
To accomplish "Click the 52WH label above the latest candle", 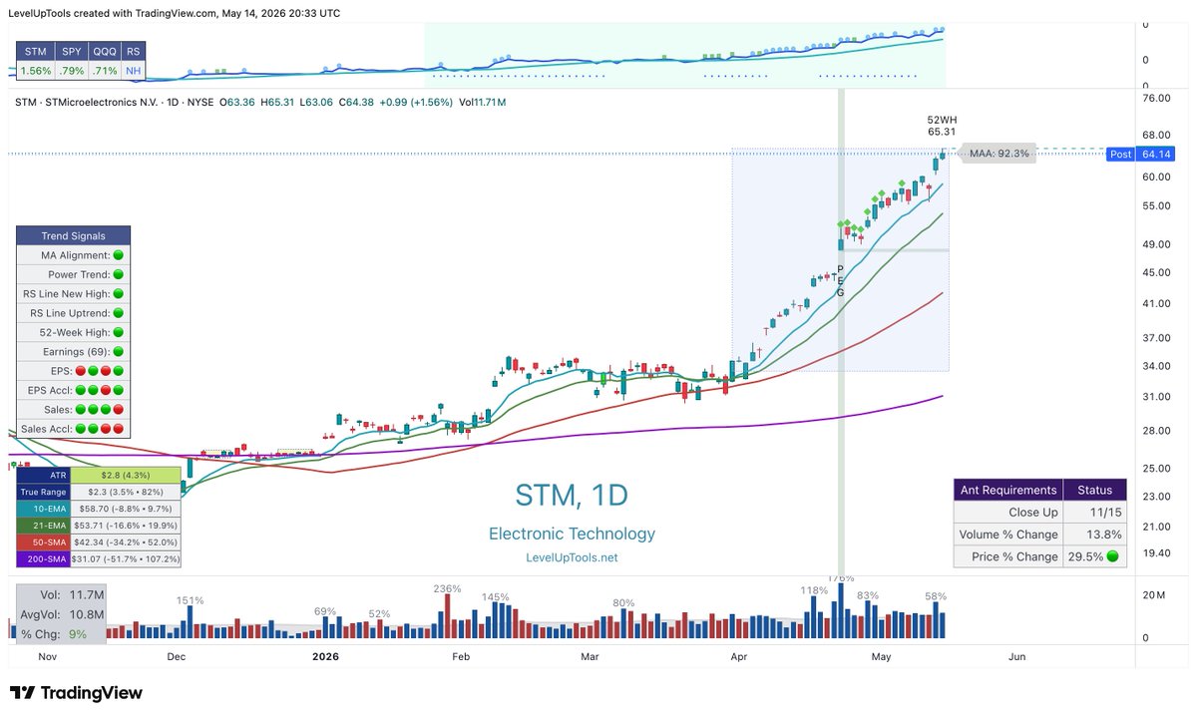I will [942, 119].
